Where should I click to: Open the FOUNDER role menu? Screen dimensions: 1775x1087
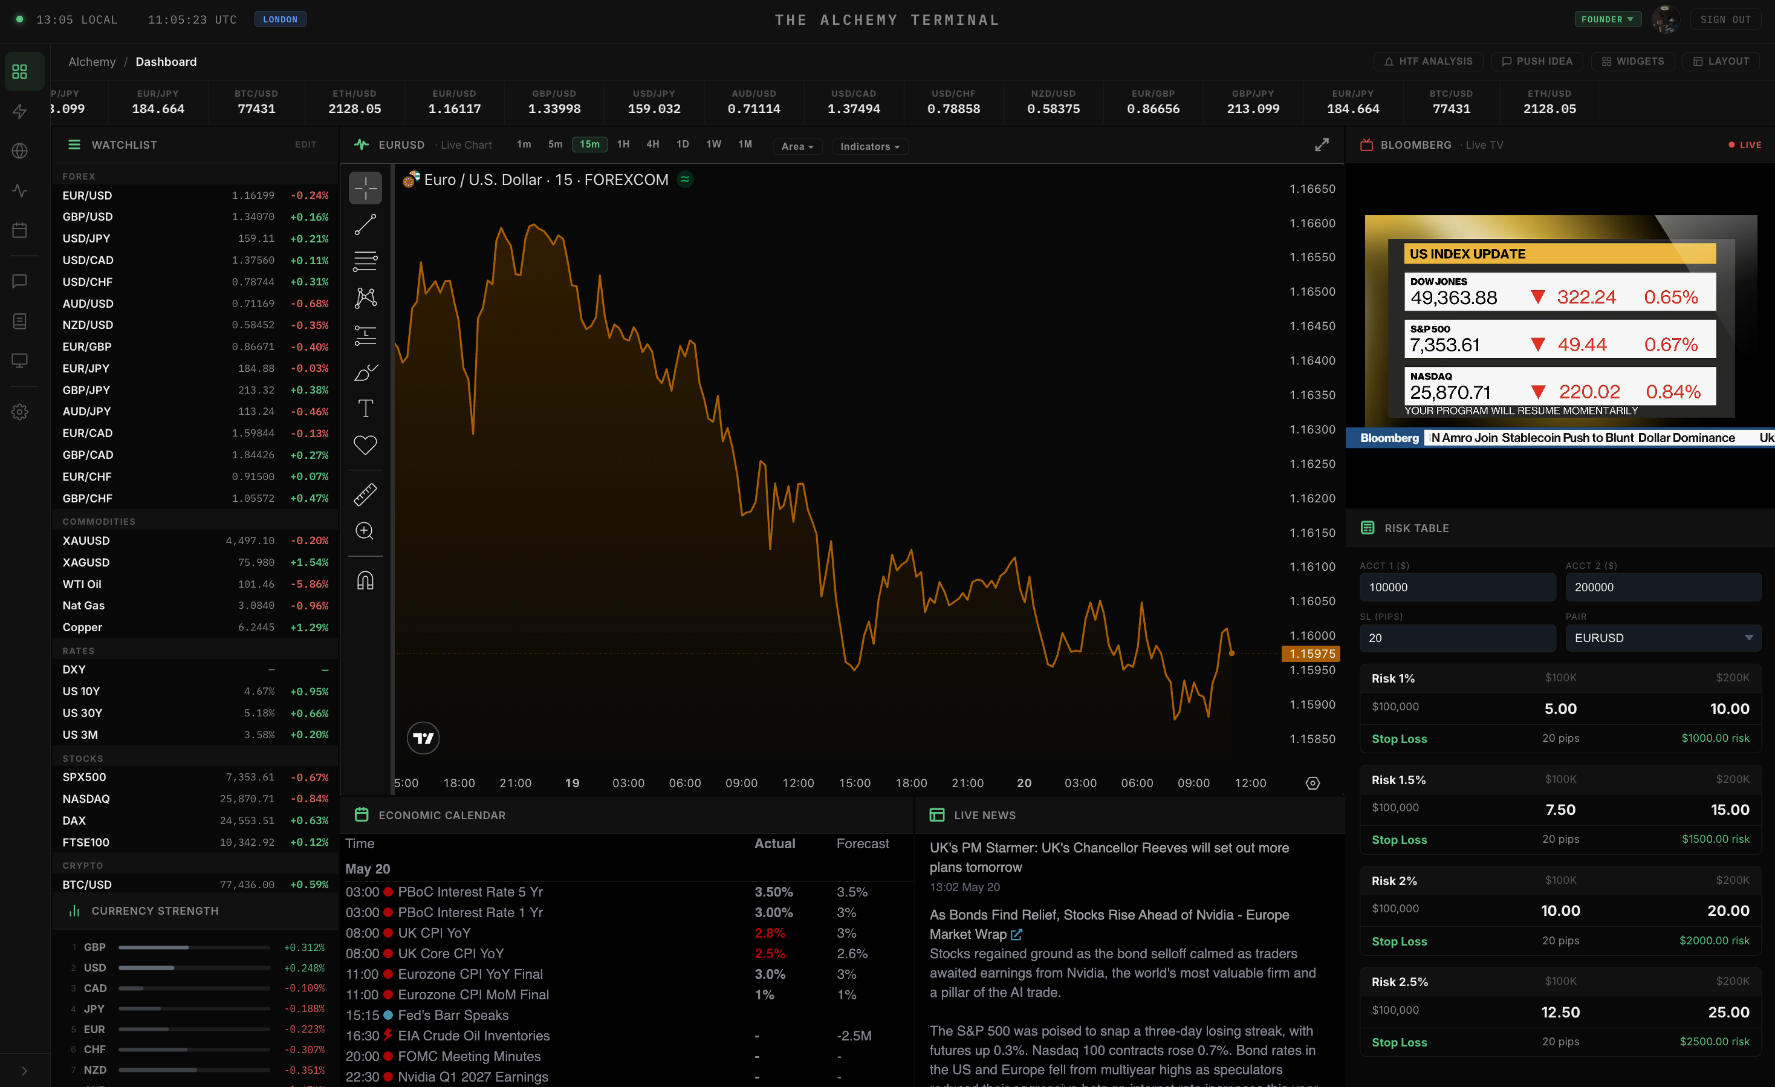(x=1607, y=19)
